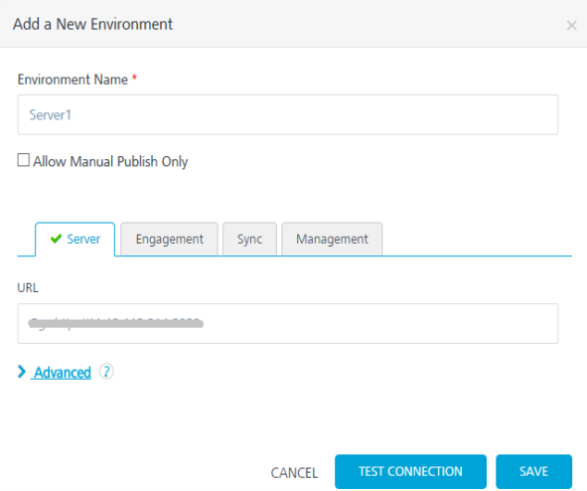587x491 pixels.
Task: Expand the Advanced settings link
Action: [x=63, y=373]
